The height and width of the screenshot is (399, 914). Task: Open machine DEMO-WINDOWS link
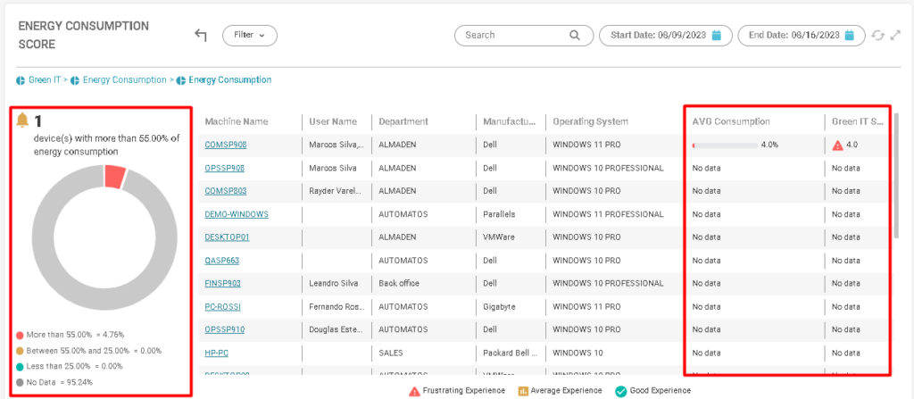click(x=237, y=214)
